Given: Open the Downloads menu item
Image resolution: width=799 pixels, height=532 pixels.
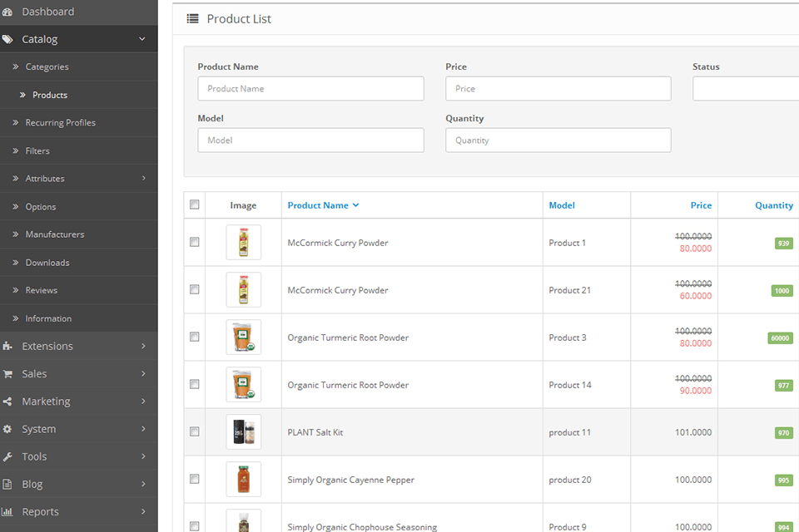Looking at the screenshot, I should [47, 263].
